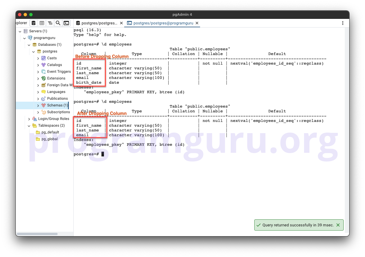Viewport: 365px width, 257px height.
Task: Dismiss the query success notification
Action: [x=338, y=225]
